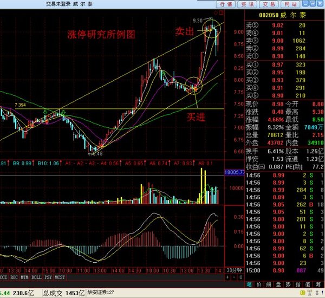Click the stacked arrows status icon

pyautogui.click(x=317, y=293)
